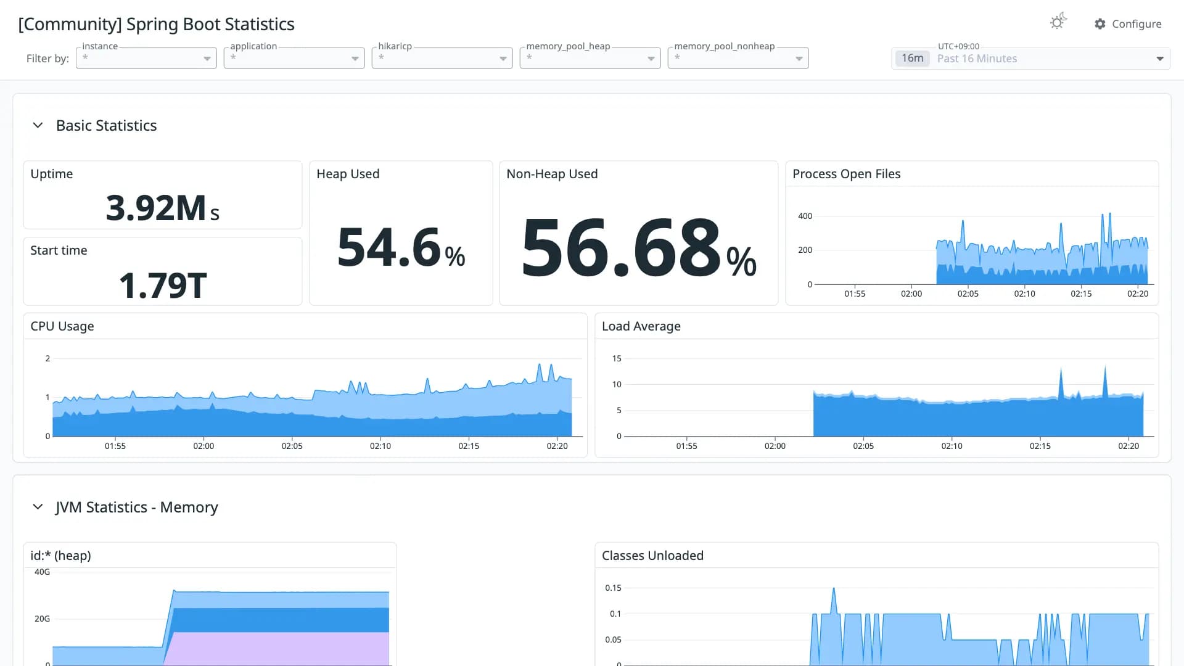Click the Uptime widget label

(52, 174)
